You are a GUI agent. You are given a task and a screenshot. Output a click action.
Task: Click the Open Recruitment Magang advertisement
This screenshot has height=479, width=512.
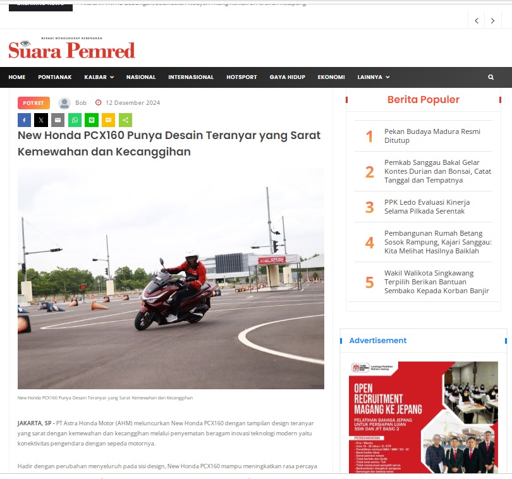tap(424, 417)
